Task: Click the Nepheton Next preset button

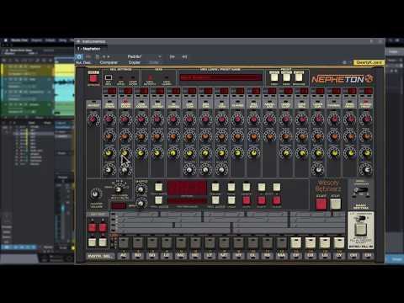Action: pyautogui.click(x=286, y=77)
